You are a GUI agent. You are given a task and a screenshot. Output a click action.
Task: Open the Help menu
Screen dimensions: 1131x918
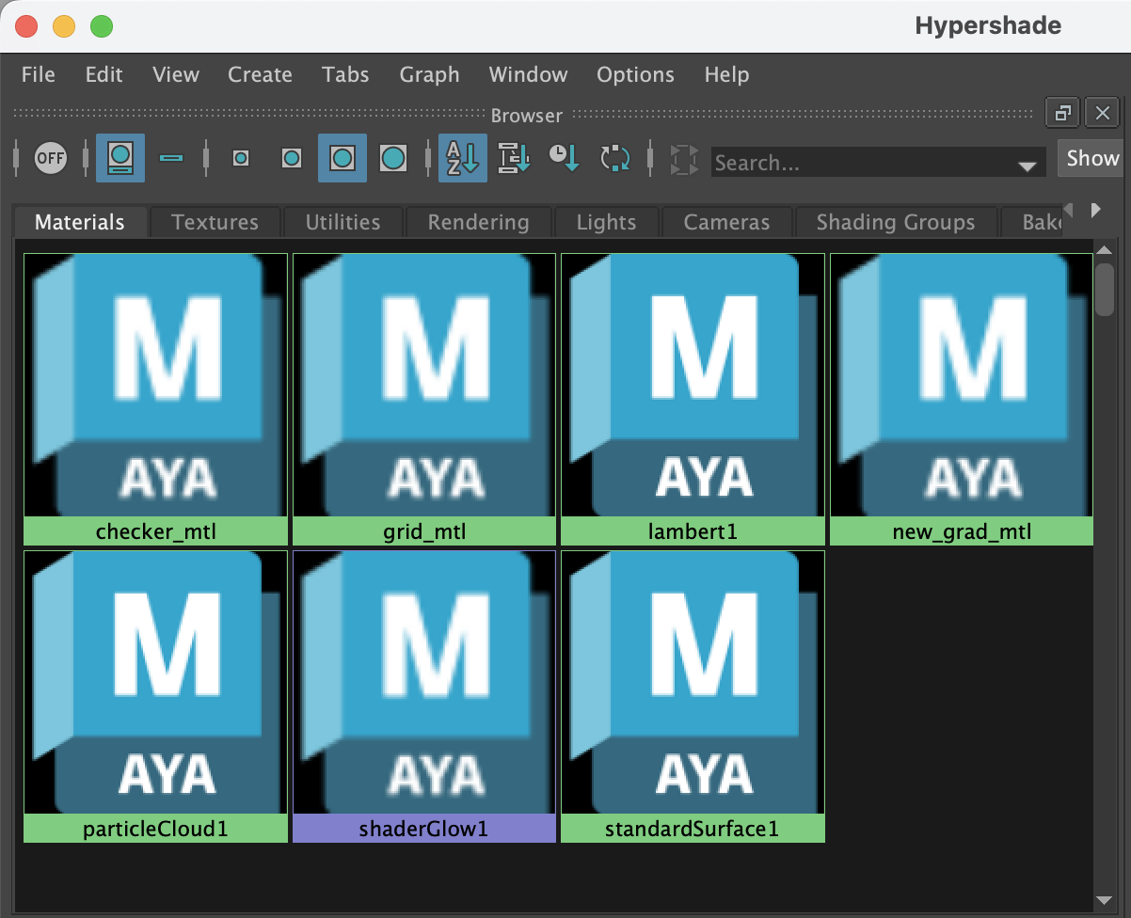726,74
